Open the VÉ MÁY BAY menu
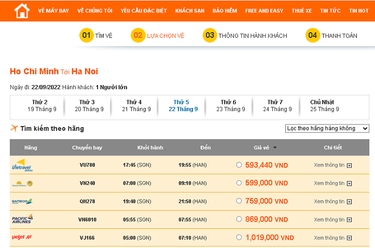375x248 pixels. (x=53, y=11)
